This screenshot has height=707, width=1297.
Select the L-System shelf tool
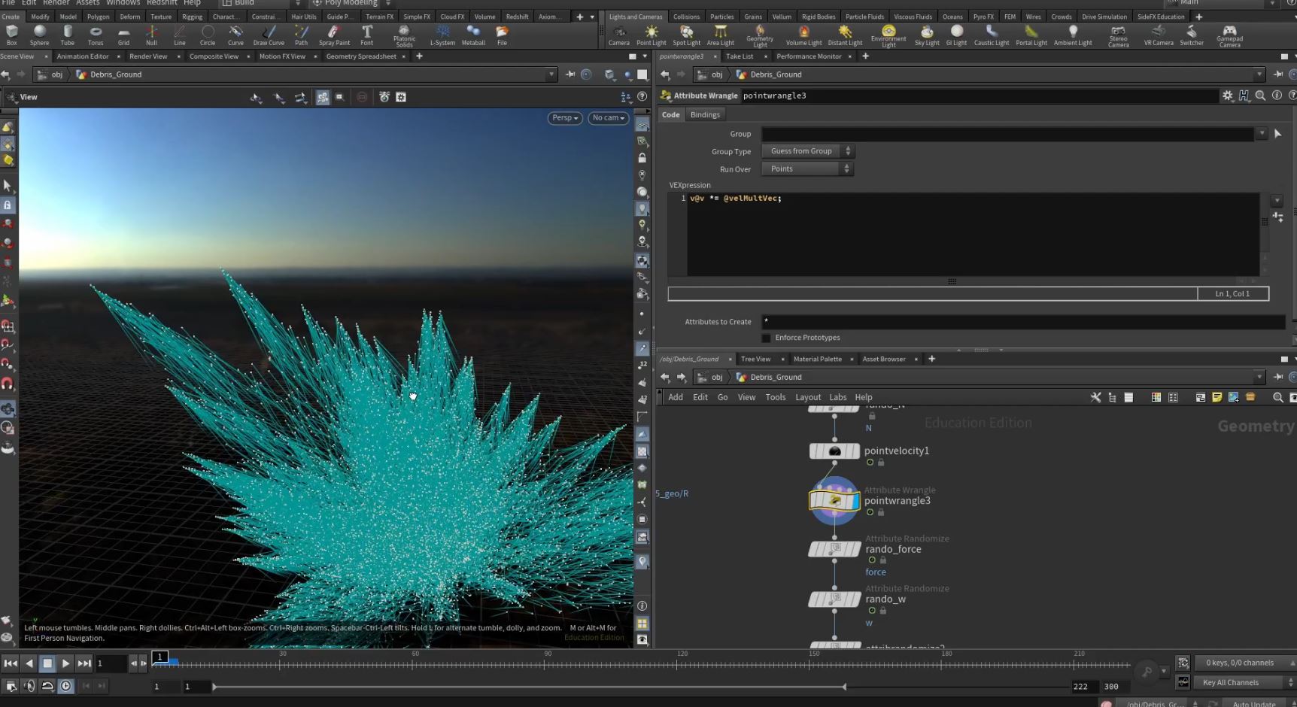point(442,35)
